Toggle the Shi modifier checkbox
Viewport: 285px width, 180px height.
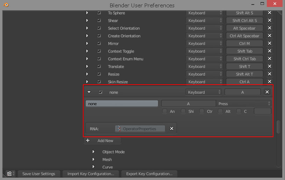tap(183, 111)
